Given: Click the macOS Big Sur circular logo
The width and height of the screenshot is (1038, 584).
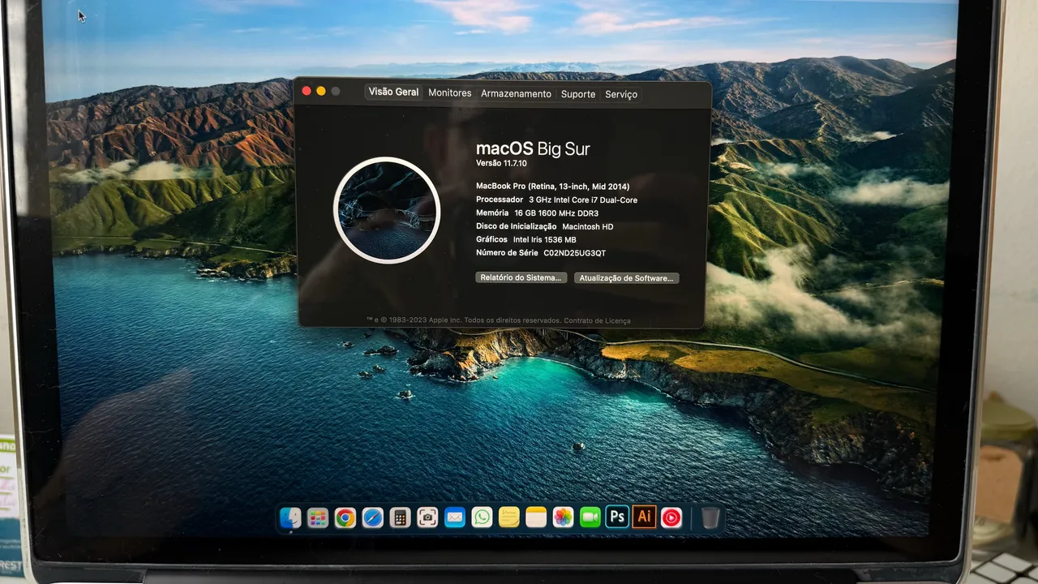Looking at the screenshot, I should 387,210.
